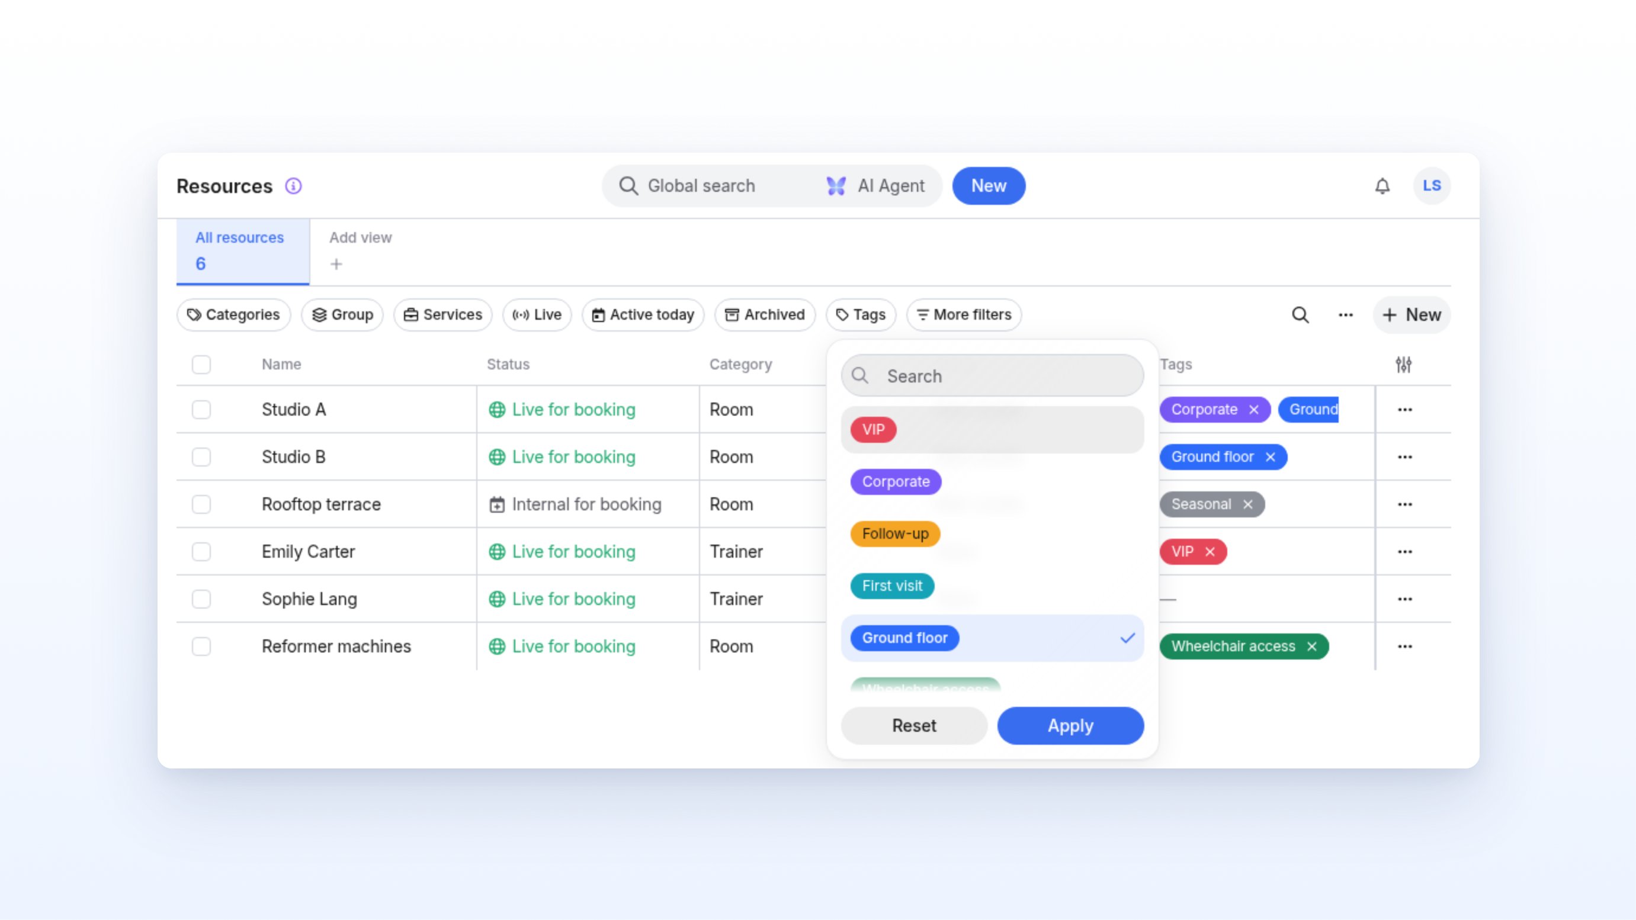Toggle the Active today filter
This screenshot has height=920, width=1636.
click(x=643, y=315)
